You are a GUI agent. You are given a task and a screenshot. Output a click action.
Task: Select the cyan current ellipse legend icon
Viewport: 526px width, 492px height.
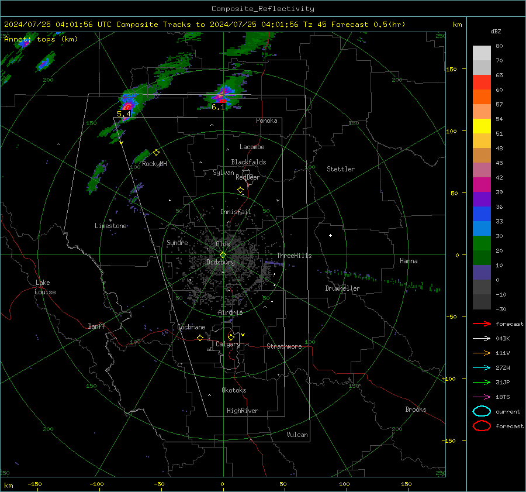point(482,411)
